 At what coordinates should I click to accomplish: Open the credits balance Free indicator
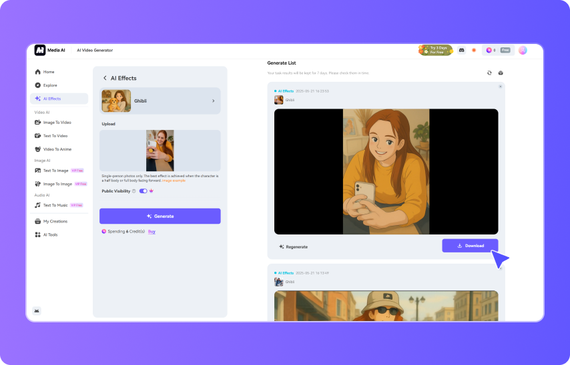click(x=498, y=50)
